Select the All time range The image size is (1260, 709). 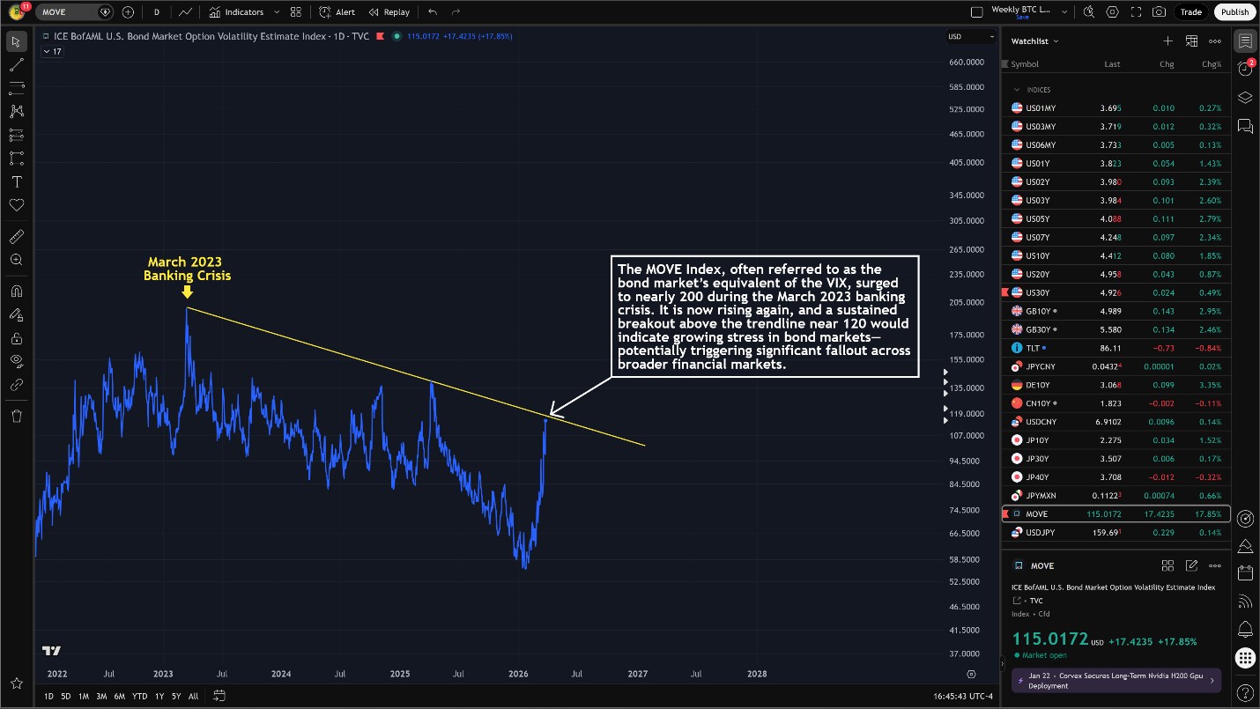pyautogui.click(x=193, y=696)
